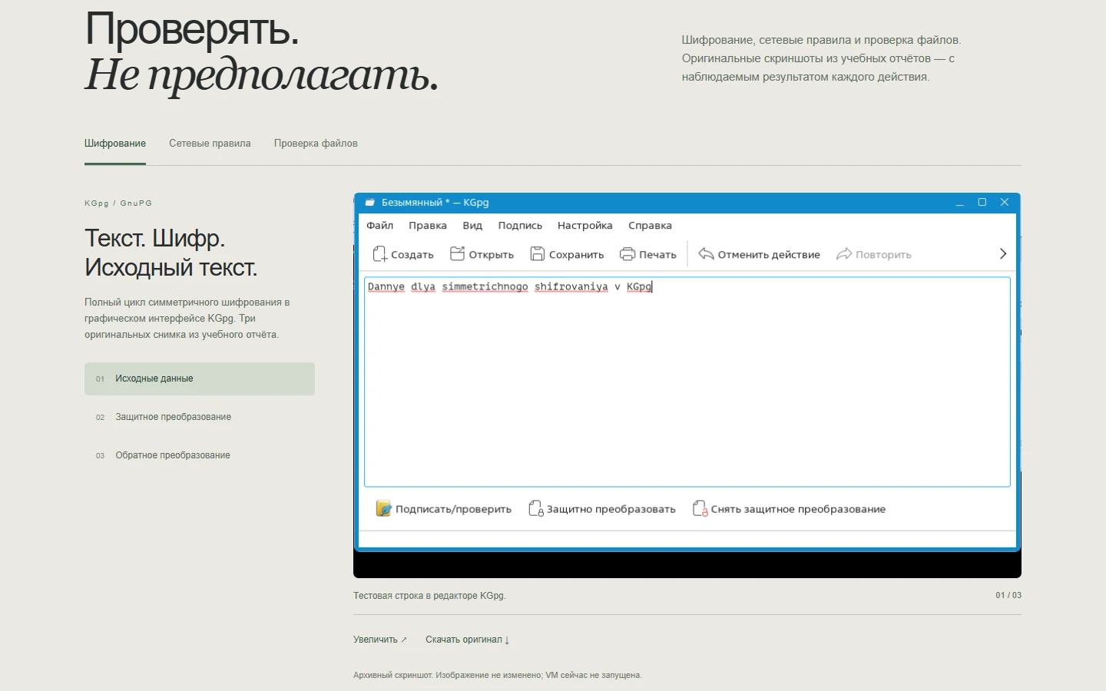The height and width of the screenshot is (691, 1106).
Task: Click inside the KGpg text editor area
Action: click(687, 382)
